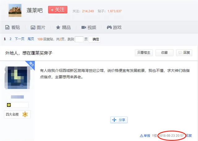Viewport: 198px width, 141px height.
Task: Click the 1楼 floor indicator
Action: tap(154, 136)
